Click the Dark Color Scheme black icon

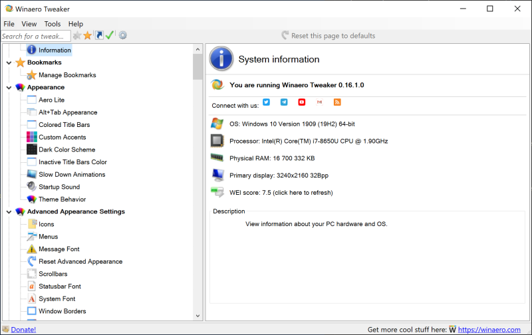pos(31,150)
